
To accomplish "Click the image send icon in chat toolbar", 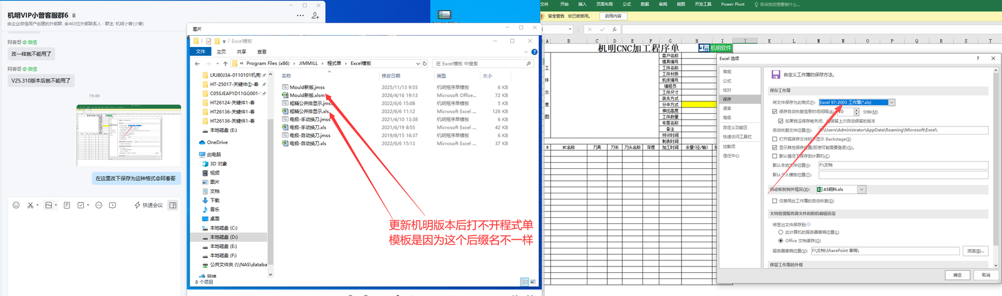I will pos(48,205).
